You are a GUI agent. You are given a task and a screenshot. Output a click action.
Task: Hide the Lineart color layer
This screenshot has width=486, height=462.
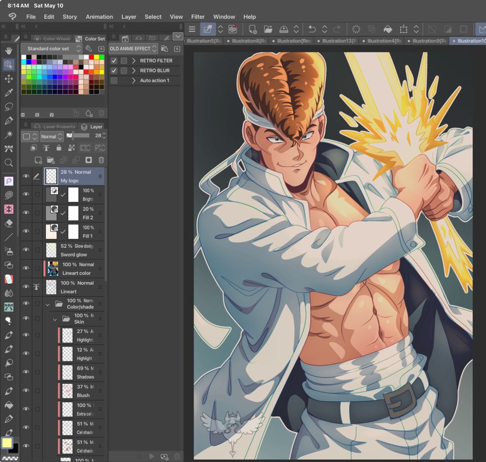(x=26, y=268)
